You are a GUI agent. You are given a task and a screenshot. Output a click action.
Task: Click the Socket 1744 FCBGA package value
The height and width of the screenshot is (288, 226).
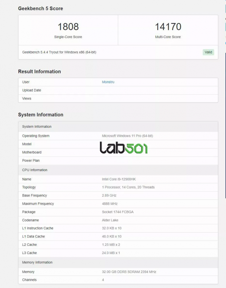click(118, 212)
